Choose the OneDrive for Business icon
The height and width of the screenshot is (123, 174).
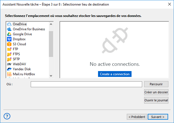point(9,29)
